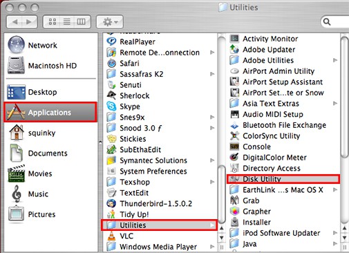Viewport: 349px width, 253px height.
Task: Click the Applications column scrollbar thumb
Action: tap(221, 194)
